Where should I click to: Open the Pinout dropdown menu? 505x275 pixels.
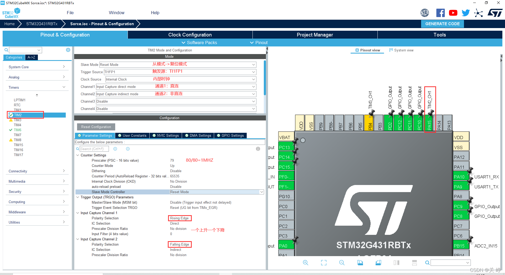[259, 43]
